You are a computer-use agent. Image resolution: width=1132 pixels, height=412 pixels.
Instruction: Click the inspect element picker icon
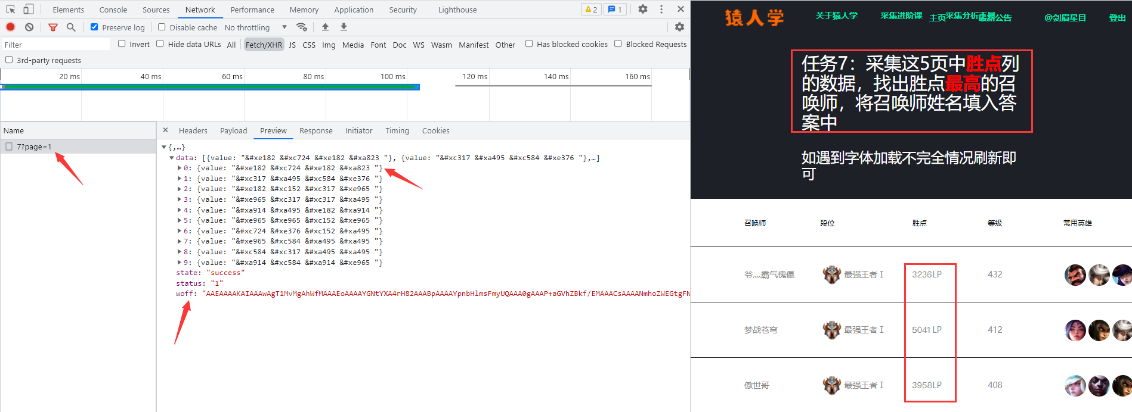[11, 9]
